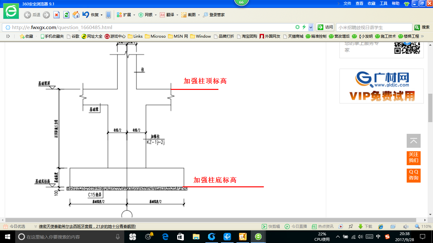Screen dimensions: 433x243
Task: Open the Links bookmark folder
Action: 135,36
